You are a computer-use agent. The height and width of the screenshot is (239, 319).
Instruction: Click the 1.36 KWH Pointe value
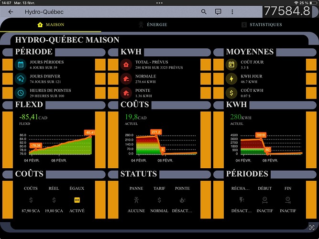point(143,96)
